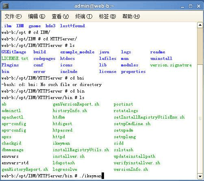Minimize the admin@web-b terminal window
The height and width of the screenshot is (181, 204).
point(182,7)
